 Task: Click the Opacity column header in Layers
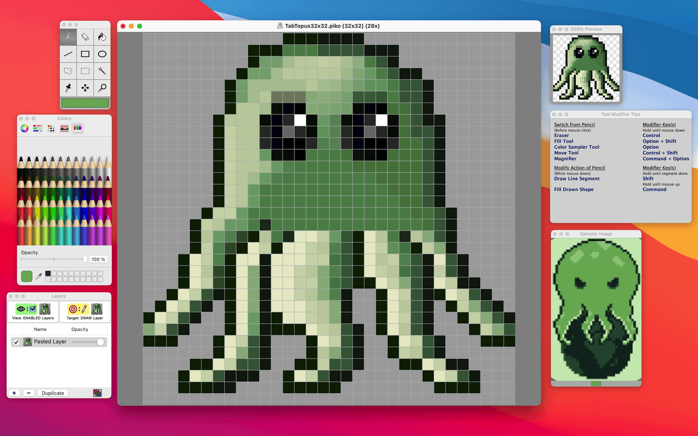point(80,329)
